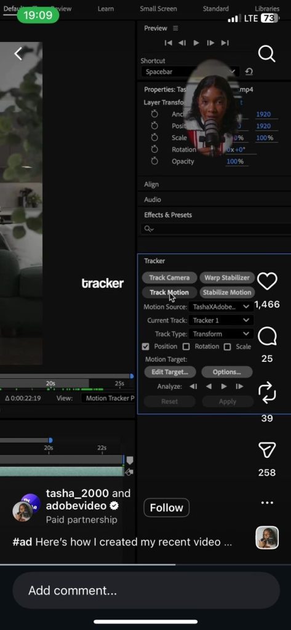
Task: Click tracker Options button
Action: [x=226, y=372]
